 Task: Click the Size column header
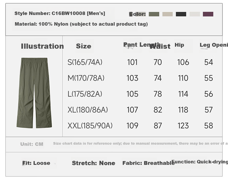coord(84,46)
